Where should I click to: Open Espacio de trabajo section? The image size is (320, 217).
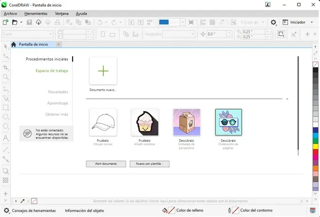point(52,71)
